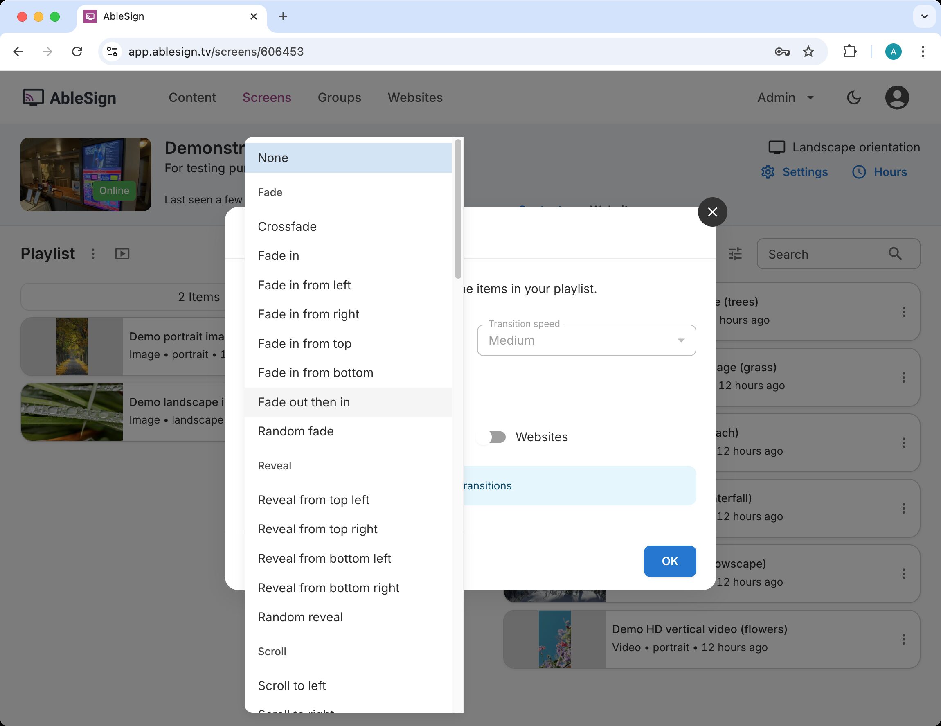Open screen Settings via the gear icon
941x726 pixels.
[x=768, y=172]
